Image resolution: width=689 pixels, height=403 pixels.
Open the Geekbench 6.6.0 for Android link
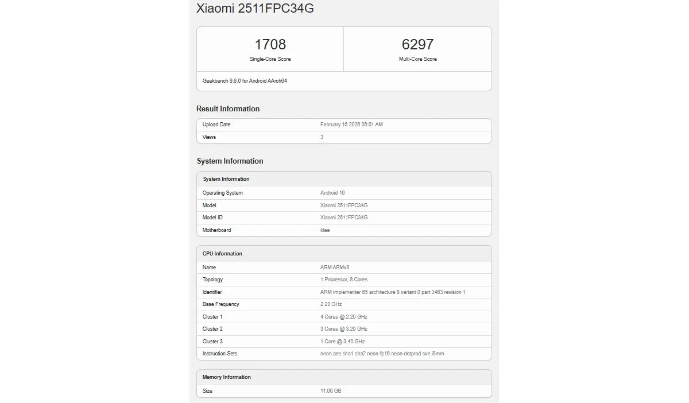243,81
